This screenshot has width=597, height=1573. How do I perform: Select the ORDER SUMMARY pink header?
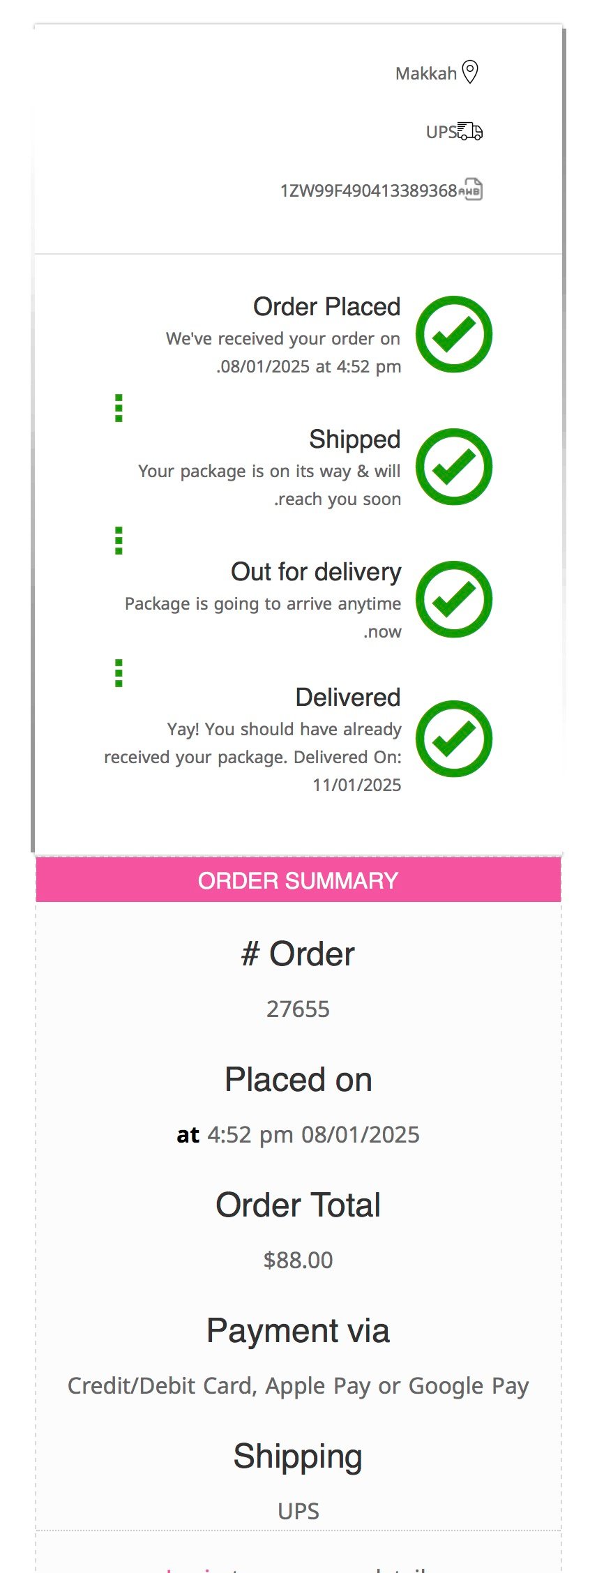point(298,880)
